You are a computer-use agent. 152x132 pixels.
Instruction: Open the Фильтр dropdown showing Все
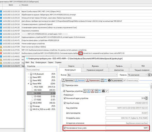point(92,75)
